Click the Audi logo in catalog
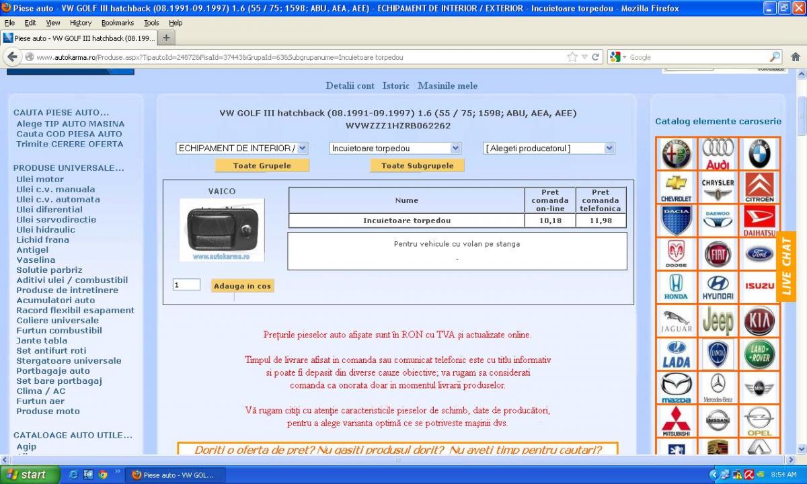The width and height of the screenshot is (807, 484). pos(718,154)
